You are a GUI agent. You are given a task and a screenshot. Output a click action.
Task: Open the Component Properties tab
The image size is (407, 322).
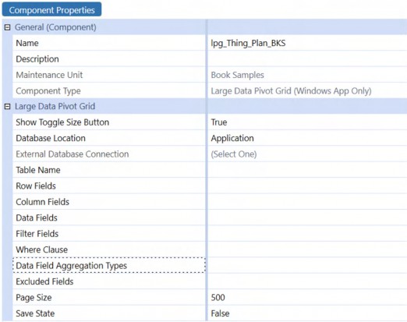pos(51,10)
